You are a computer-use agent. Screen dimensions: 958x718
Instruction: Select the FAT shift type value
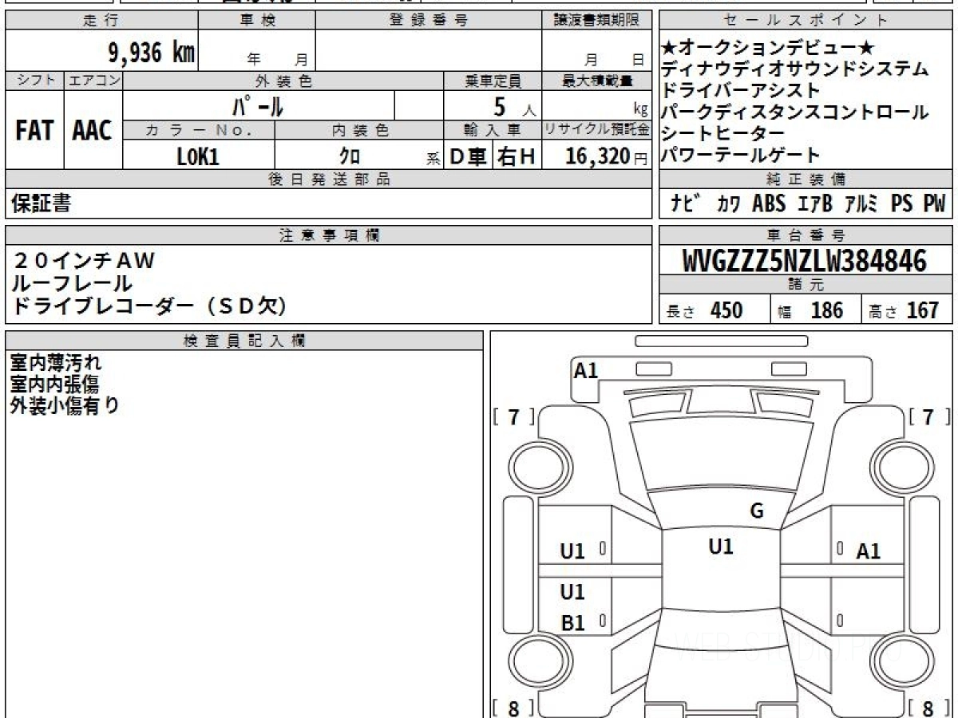tap(34, 131)
